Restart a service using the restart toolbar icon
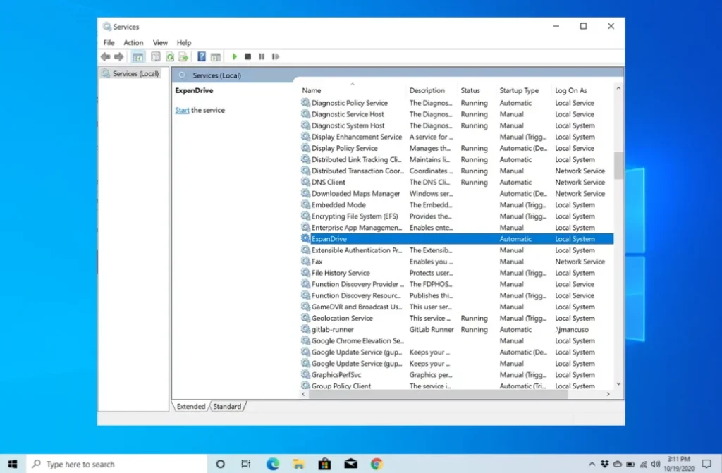722x473 pixels. point(275,56)
